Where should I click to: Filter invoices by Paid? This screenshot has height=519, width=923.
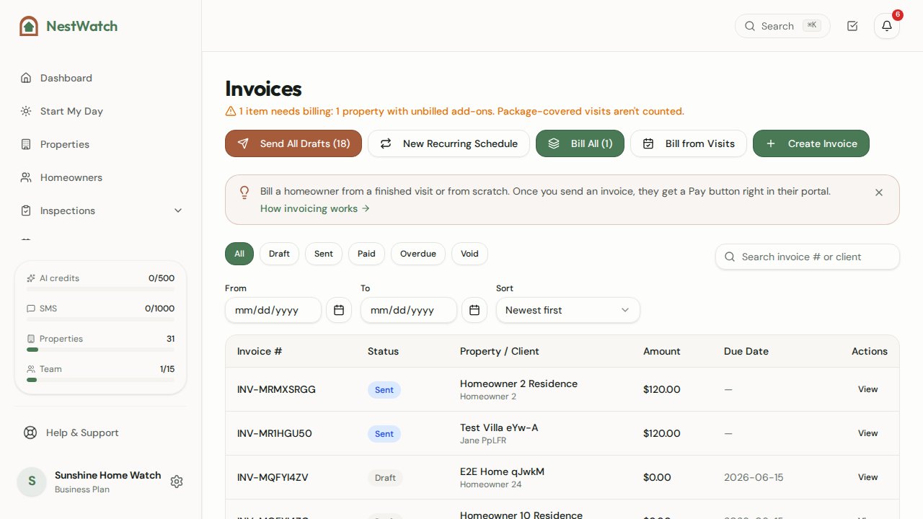pyautogui.click(x=366, y=254)
